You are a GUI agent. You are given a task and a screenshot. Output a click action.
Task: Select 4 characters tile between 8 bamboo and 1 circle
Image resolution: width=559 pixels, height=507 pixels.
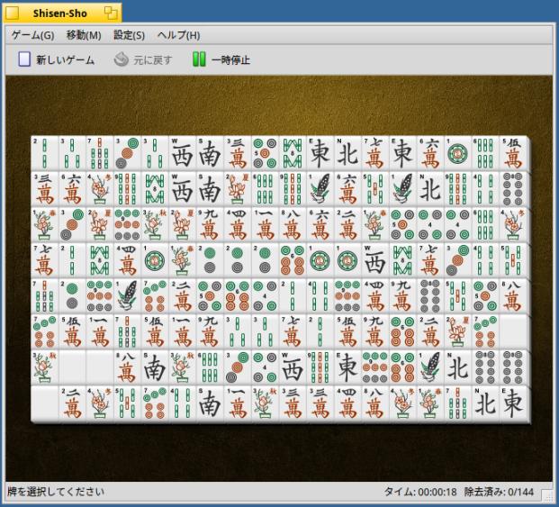click(x=127, y=260)
